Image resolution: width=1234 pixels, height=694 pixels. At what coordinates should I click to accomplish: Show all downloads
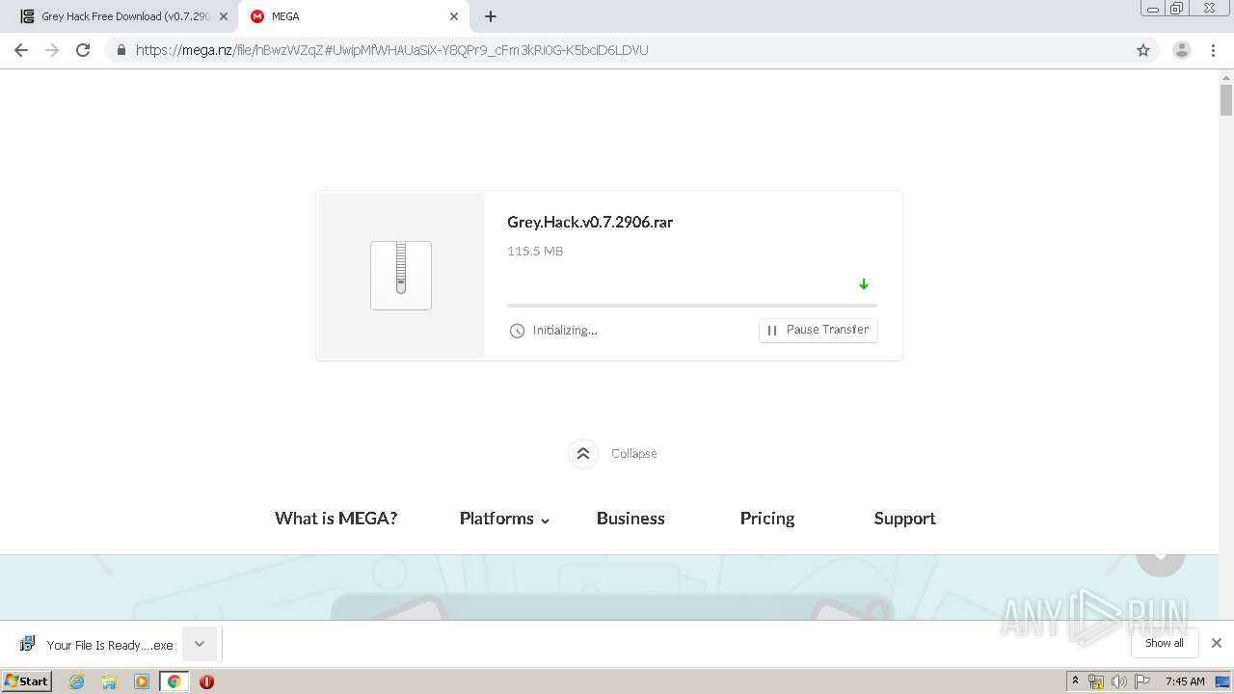point(1164,643)
